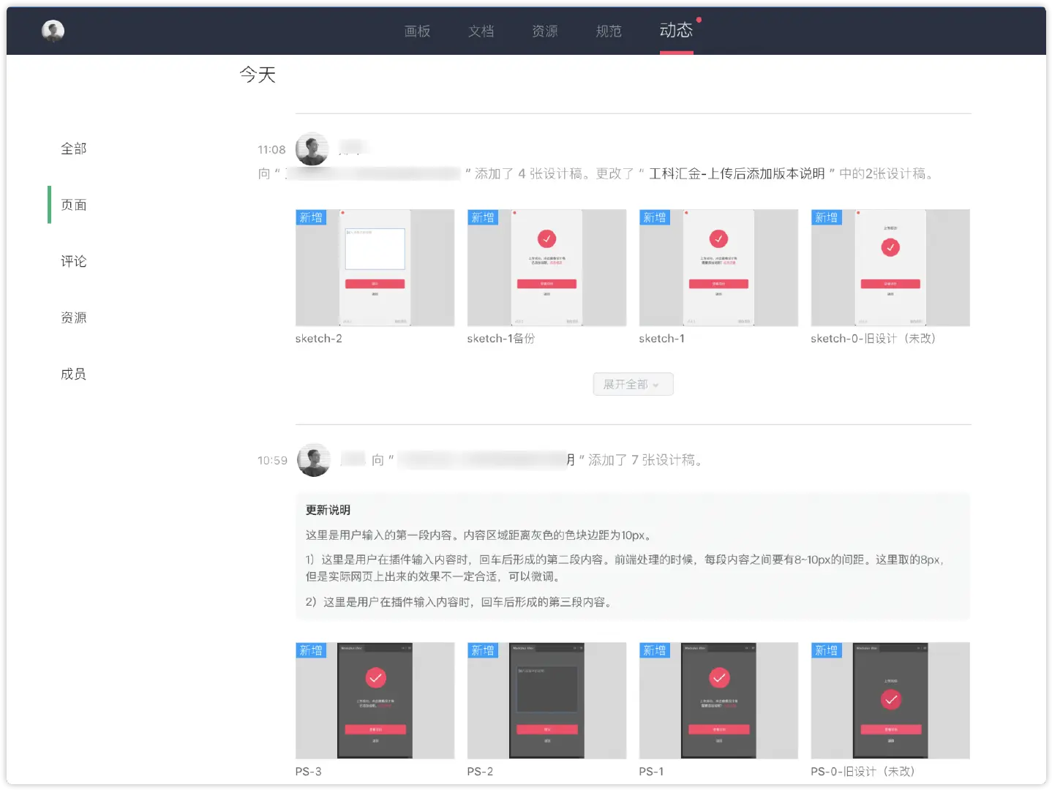
Task: Open the PS-2 design thumbnail
Action: click(546, 701)
